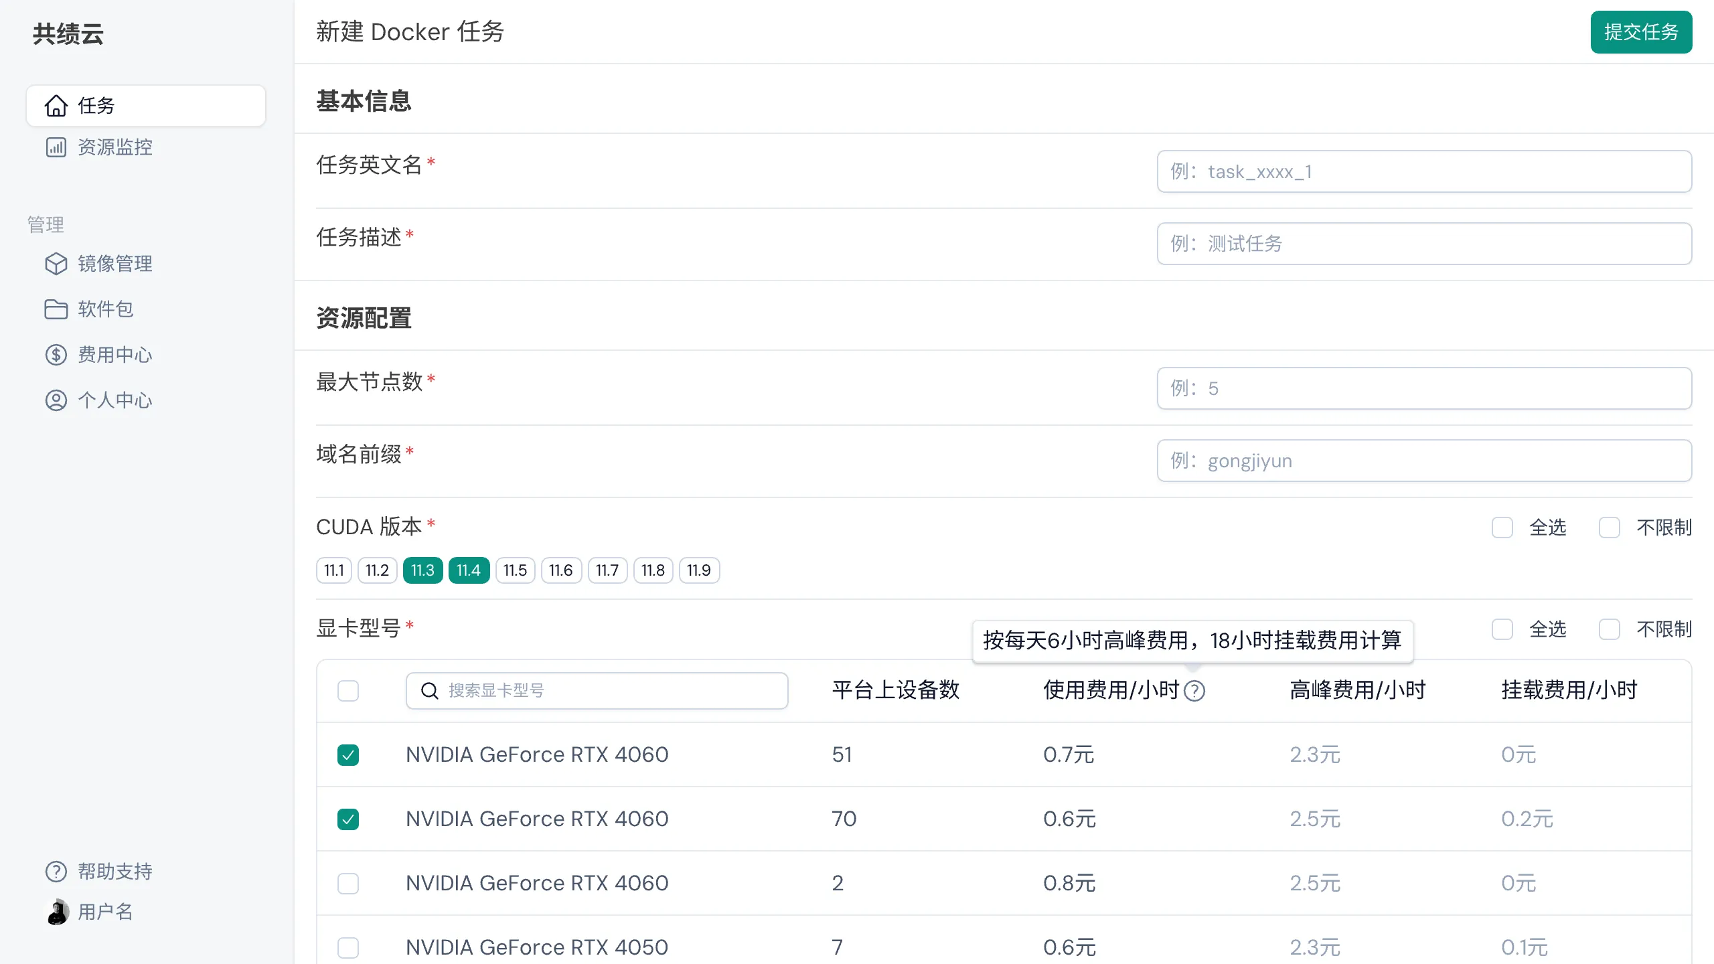The width and height of the screenshot is (1714, 964).
Task: Open 个人中心 personal center
Action: pyautogui.click(x=114, y=400)
